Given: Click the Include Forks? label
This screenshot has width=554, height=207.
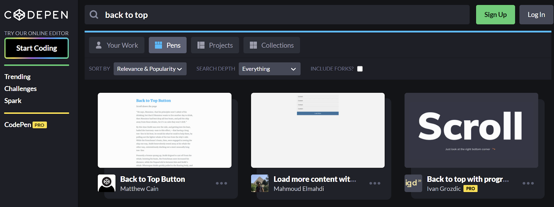Looking at the screenshot, I should (332, 69).
